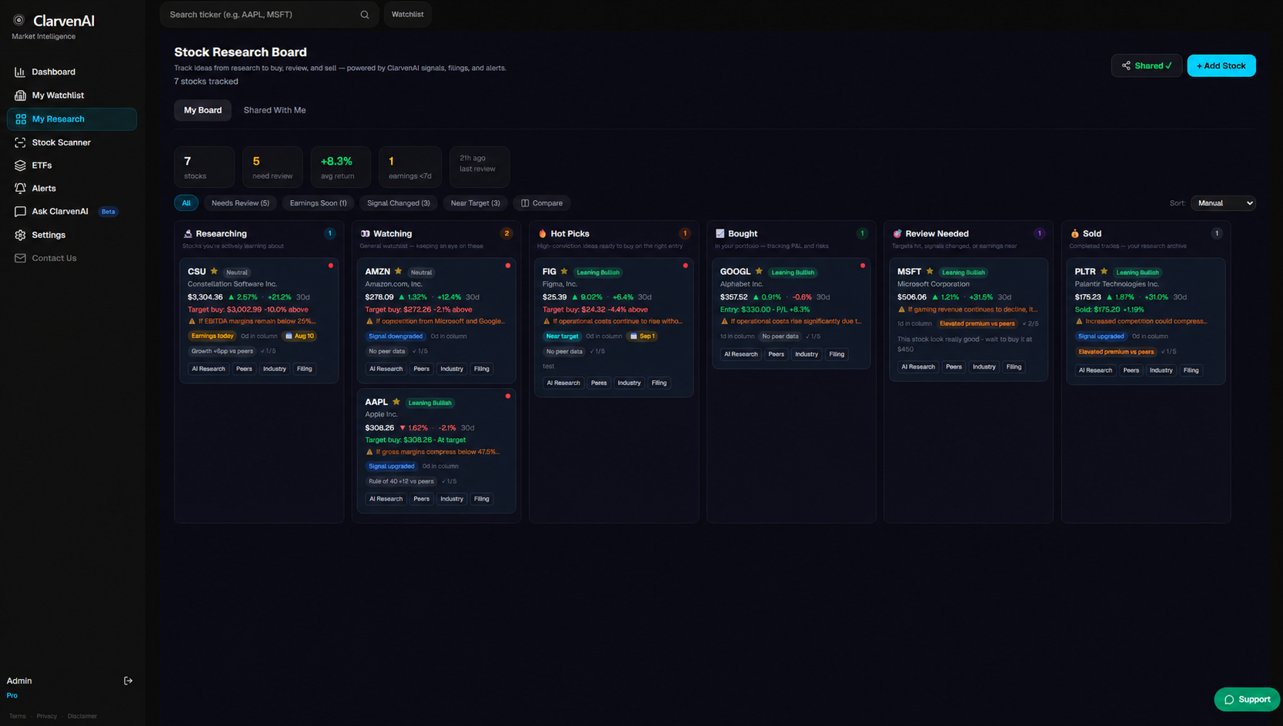Click the Earnings today badge on CSU

tap(212, 336)
